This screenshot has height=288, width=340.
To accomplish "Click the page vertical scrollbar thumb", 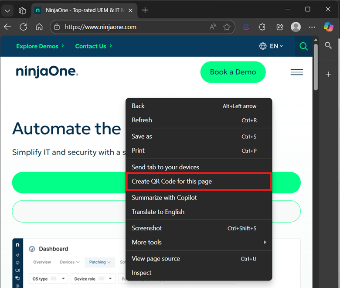I will tap(316, 67).
